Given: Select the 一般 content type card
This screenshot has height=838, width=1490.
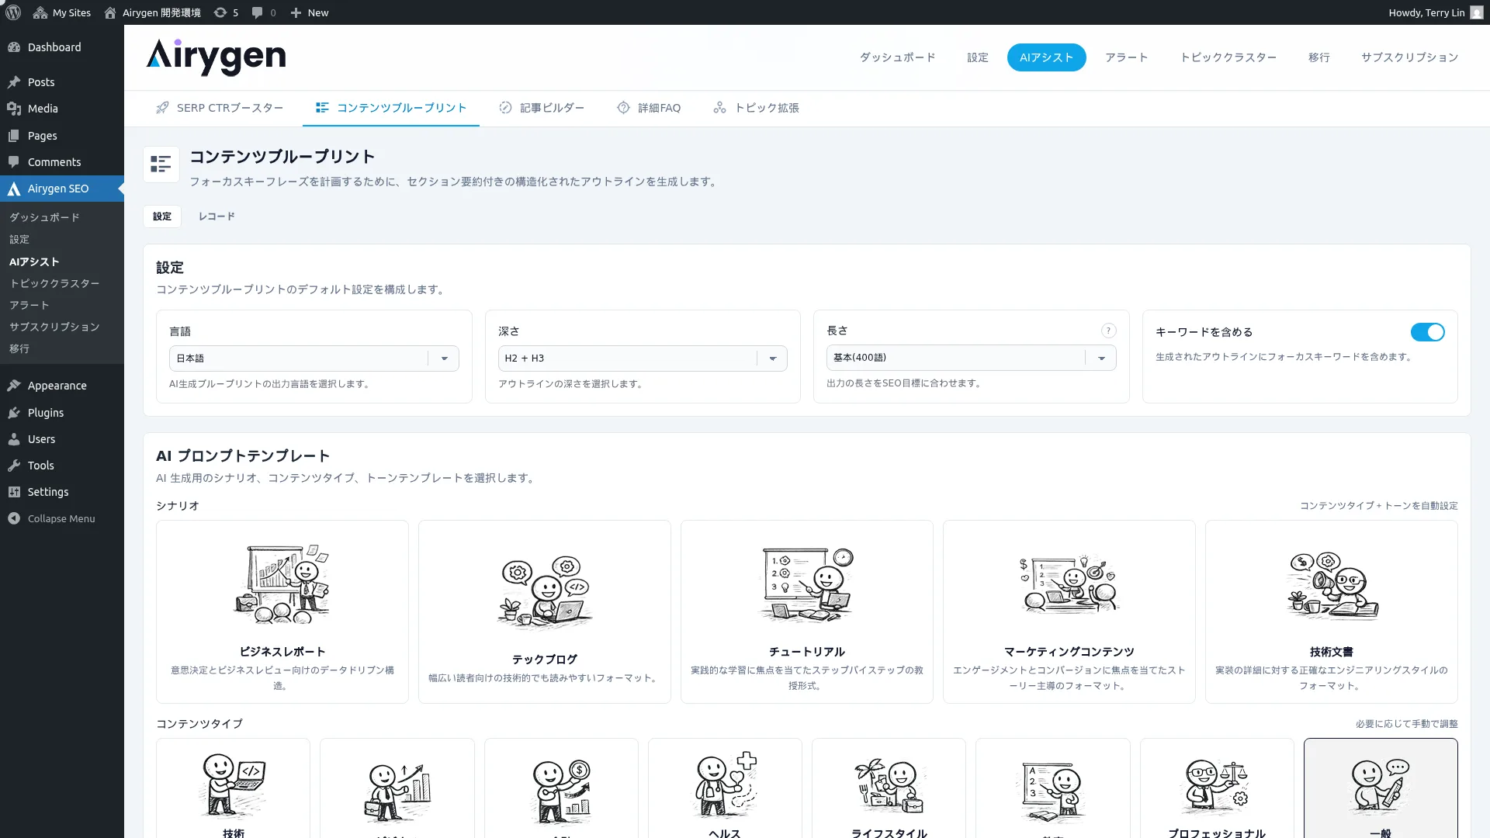Looking at the screenshot, I should click(1381, 788).
